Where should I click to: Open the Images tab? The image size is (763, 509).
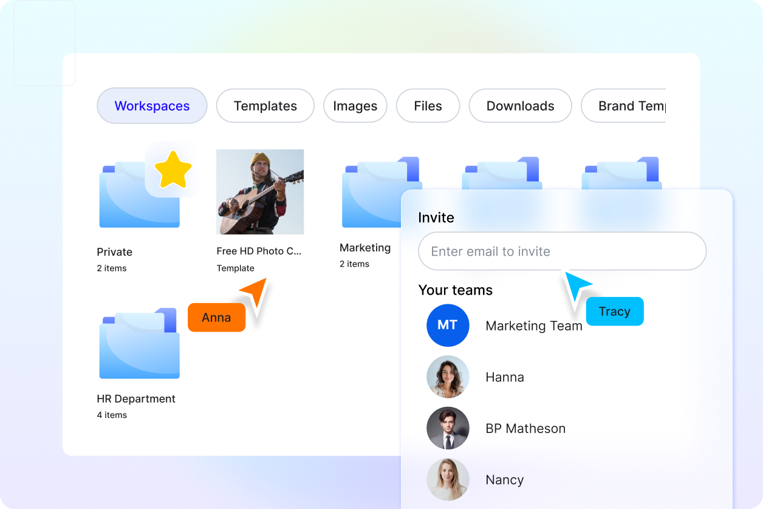coord(355,106)
